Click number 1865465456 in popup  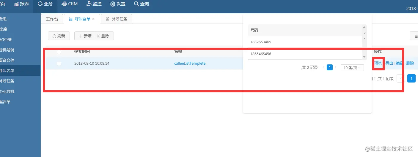click(x=261, y=54)
